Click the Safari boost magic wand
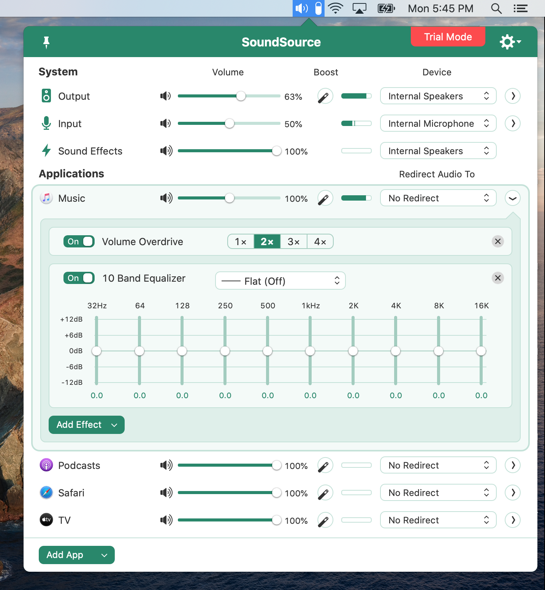This screenshot has width=545, height=590. [x=325, y=493]
